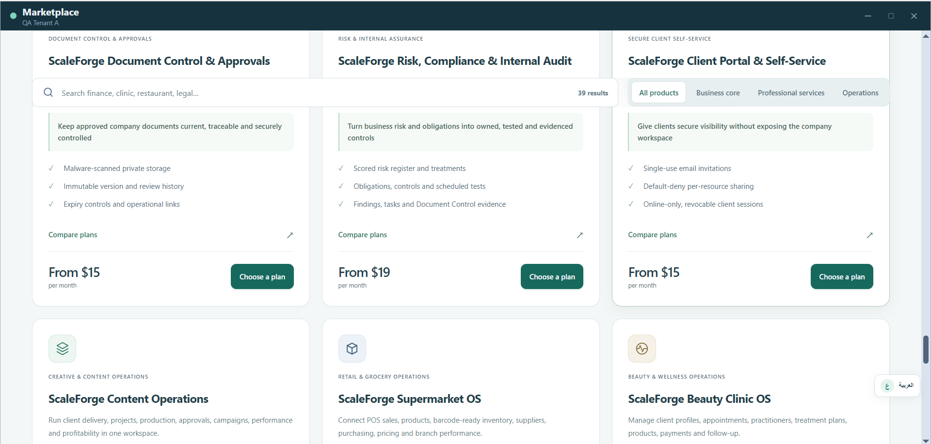Click the Retail & Grocery Operations category label

pyautogui.click(x=384, y=377)
